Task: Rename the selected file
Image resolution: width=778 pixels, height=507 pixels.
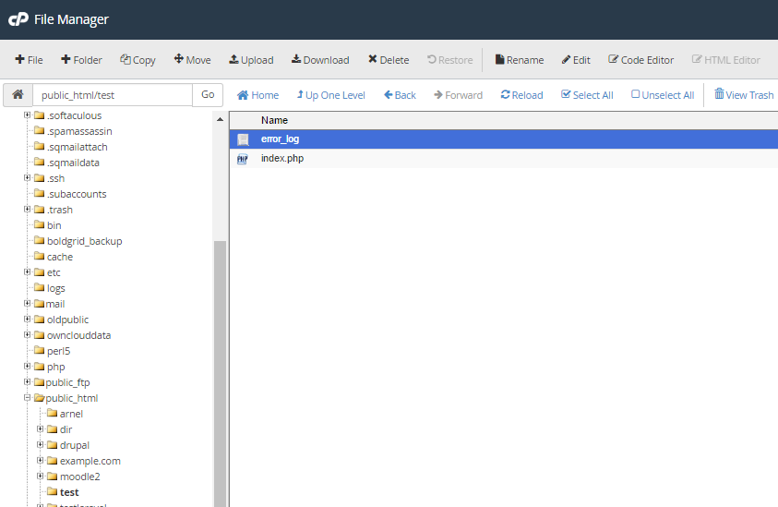Action: click(519, 60)
